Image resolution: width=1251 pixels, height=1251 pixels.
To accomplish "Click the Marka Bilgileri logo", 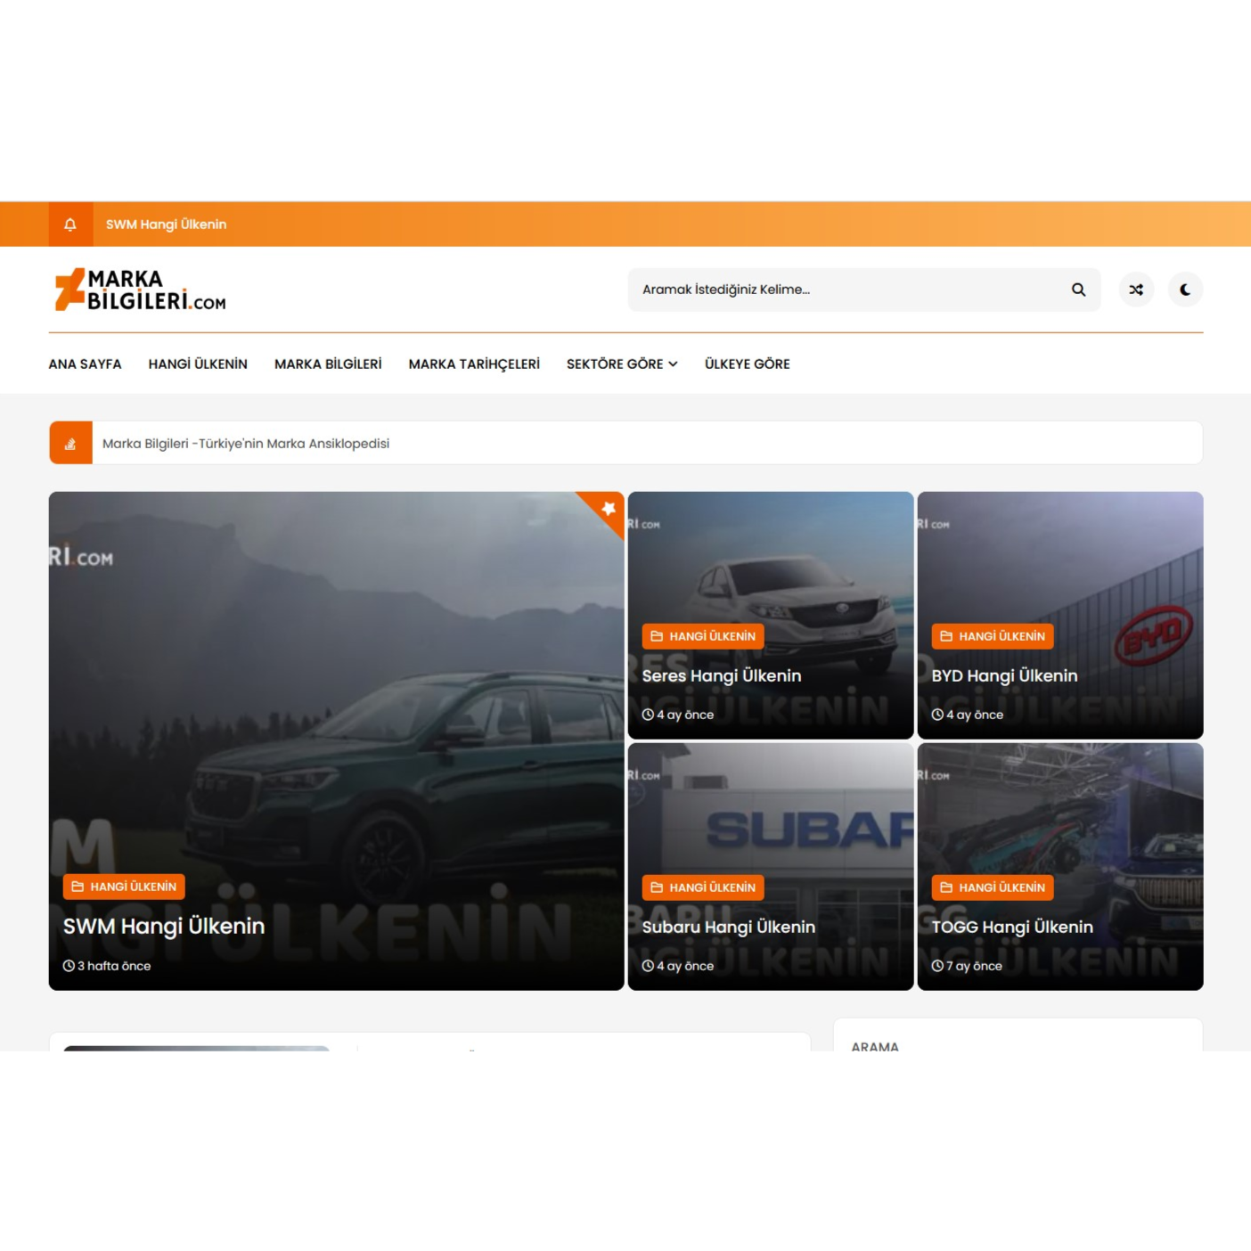I will pyautogui.click(x=141, y=290).
